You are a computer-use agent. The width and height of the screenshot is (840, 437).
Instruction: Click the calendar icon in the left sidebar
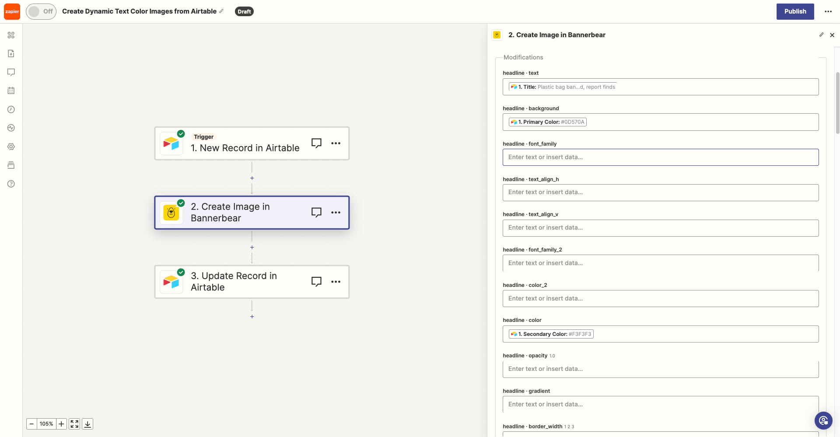(11, 91)
